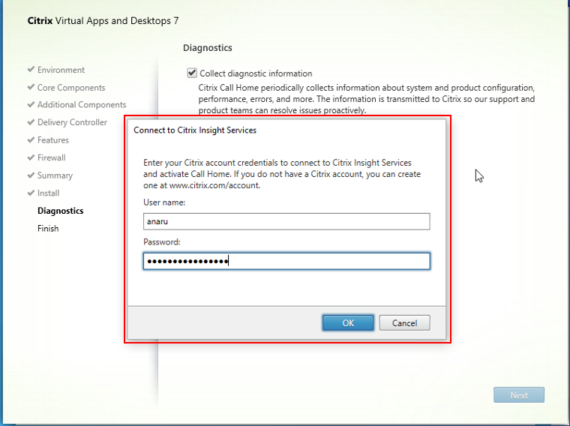Click the Diagnostics page heading
The image size is (570, 426).
208,48
